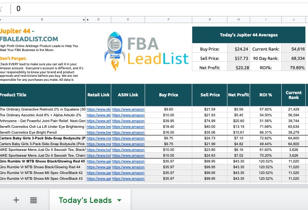The width and height of the screenshot is (308, 210).
Task: Click Today's Jupiter 44 Averages banner
Action: tap(249, 35)
